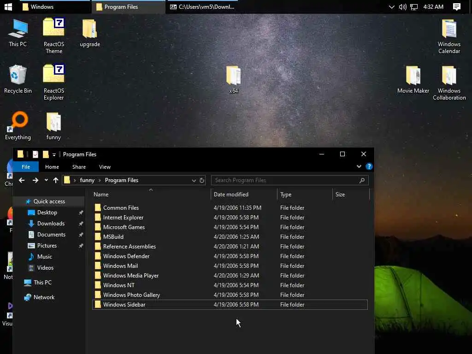Viewport: 472px width, 354px height.
Task: Open Movie Maker folder on desktop
Action: (413, 79)
